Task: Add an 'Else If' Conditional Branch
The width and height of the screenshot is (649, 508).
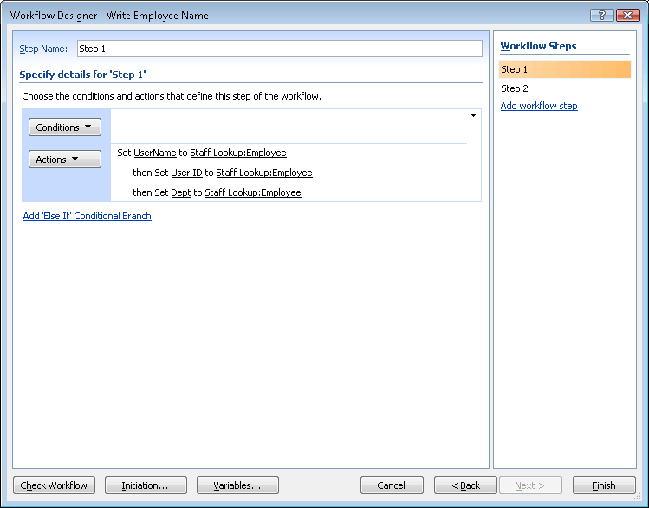Action: pos(87,216)
